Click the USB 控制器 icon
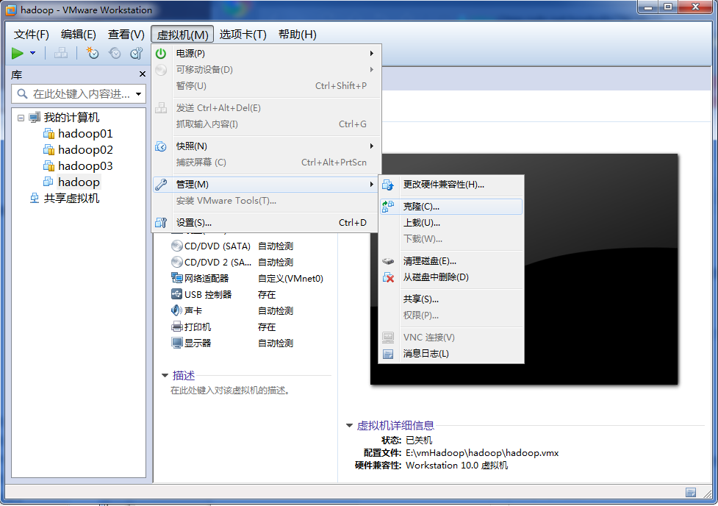Viewport: 718px width, 506px height. point(177,294)
